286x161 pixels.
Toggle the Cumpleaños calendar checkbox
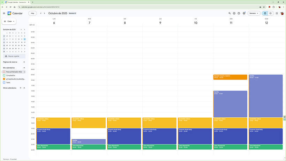pyautogui.click(x=4, y=75)
